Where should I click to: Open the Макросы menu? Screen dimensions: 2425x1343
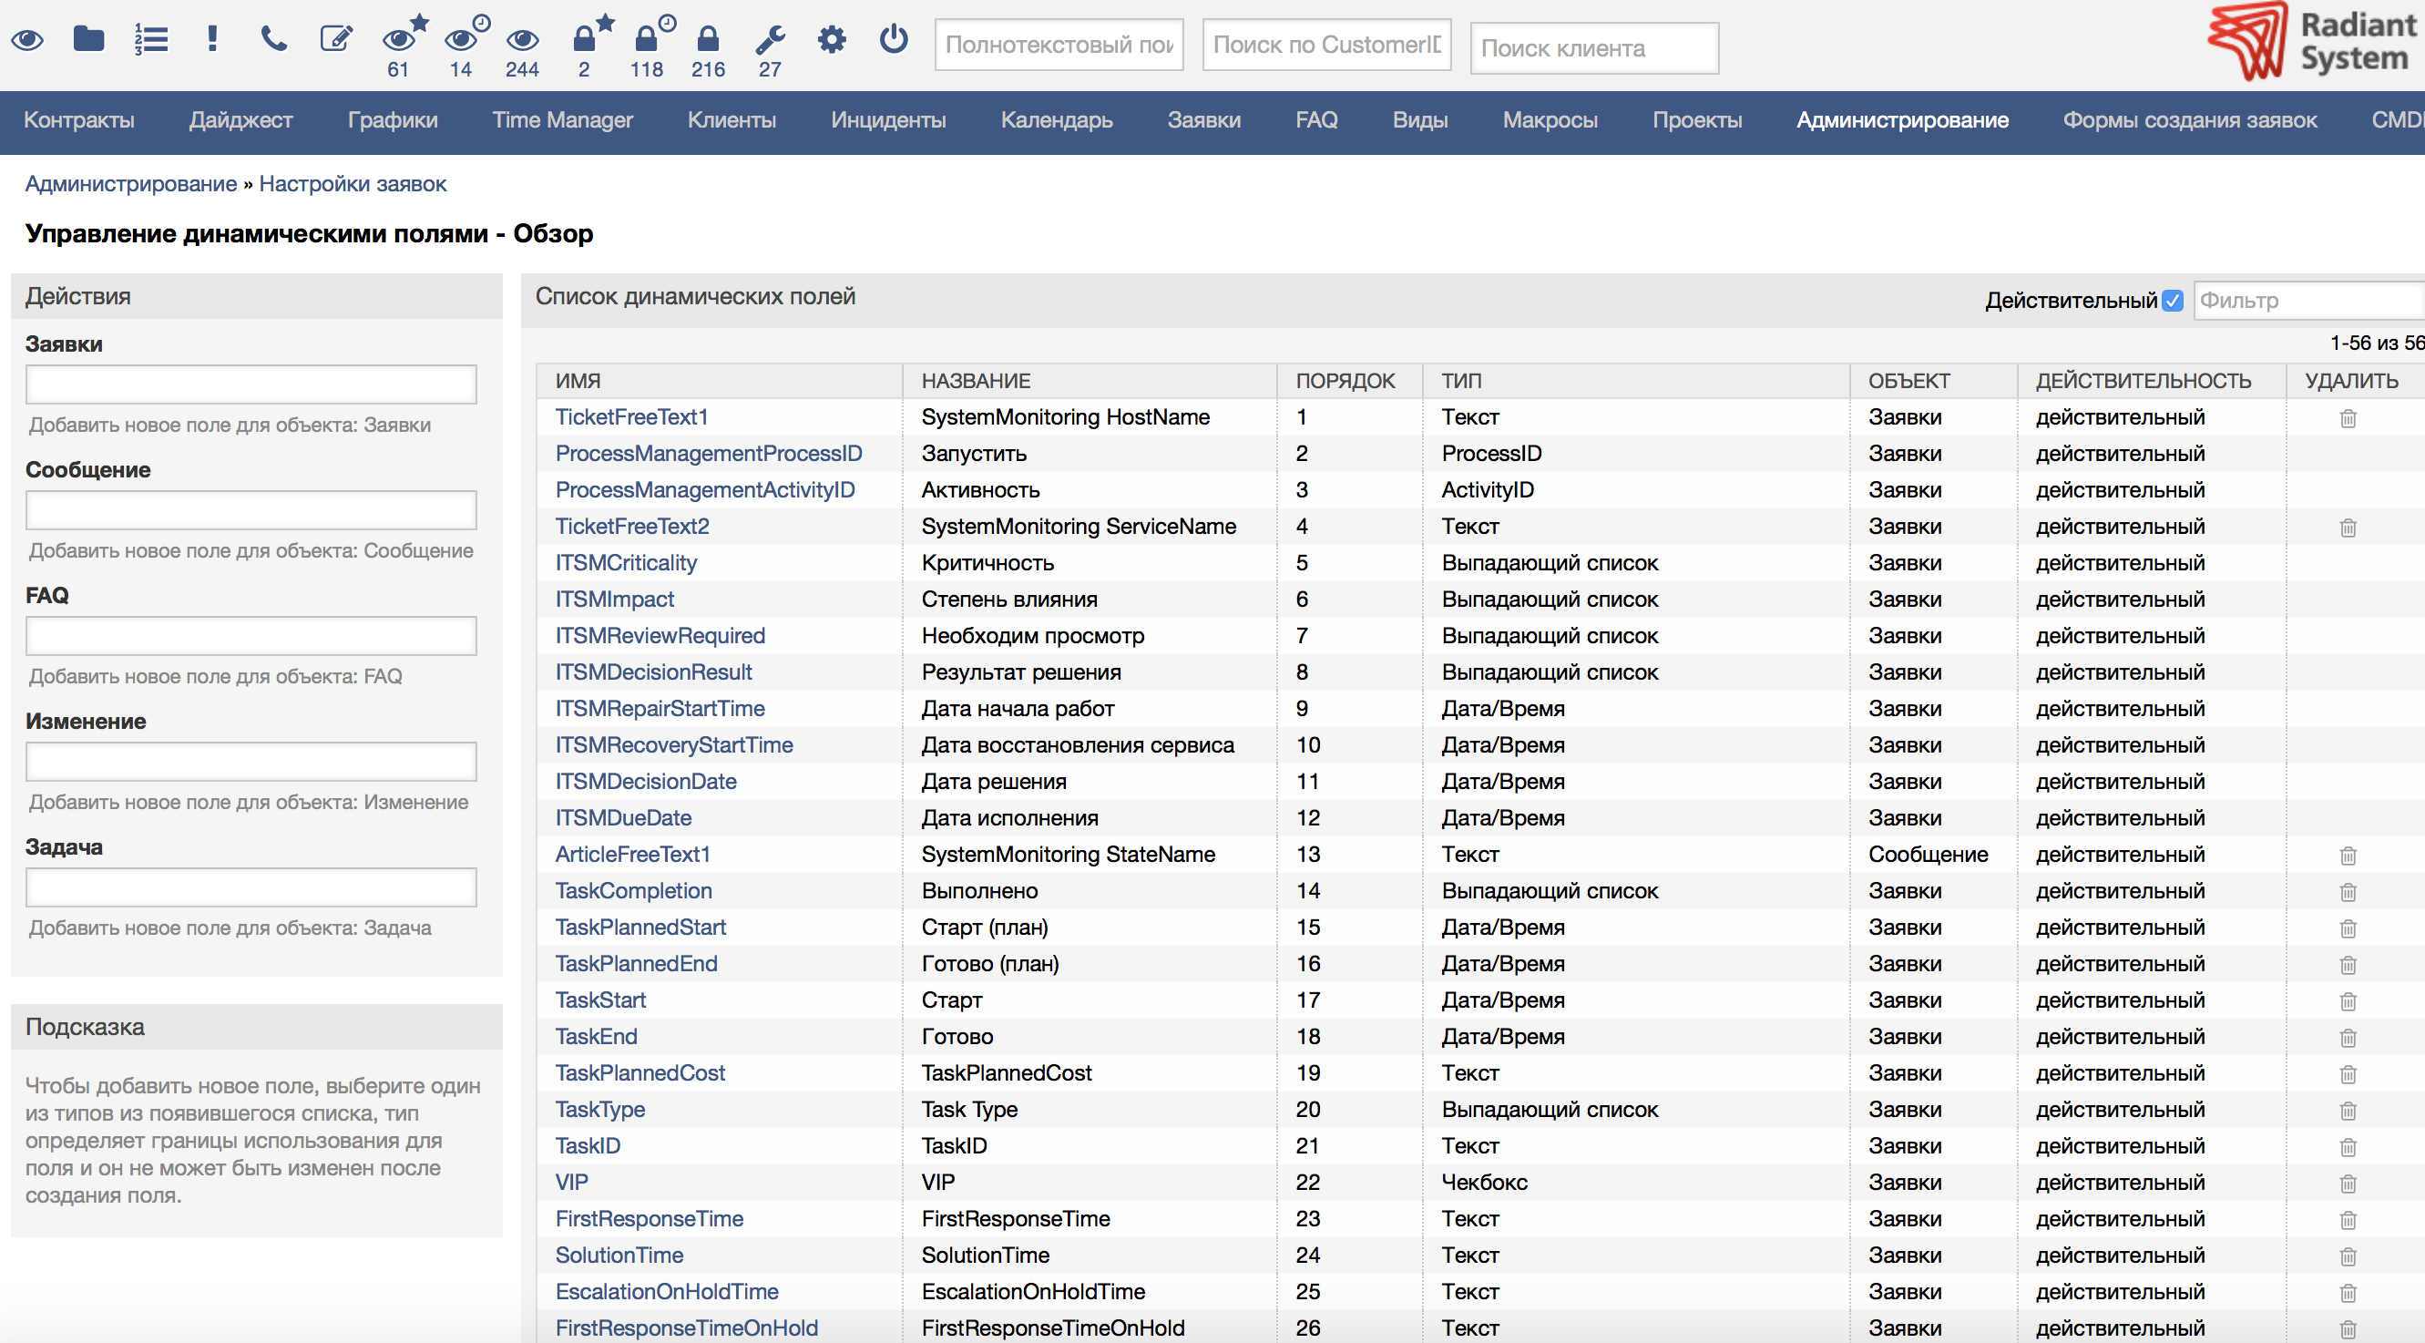(1550, 120)
